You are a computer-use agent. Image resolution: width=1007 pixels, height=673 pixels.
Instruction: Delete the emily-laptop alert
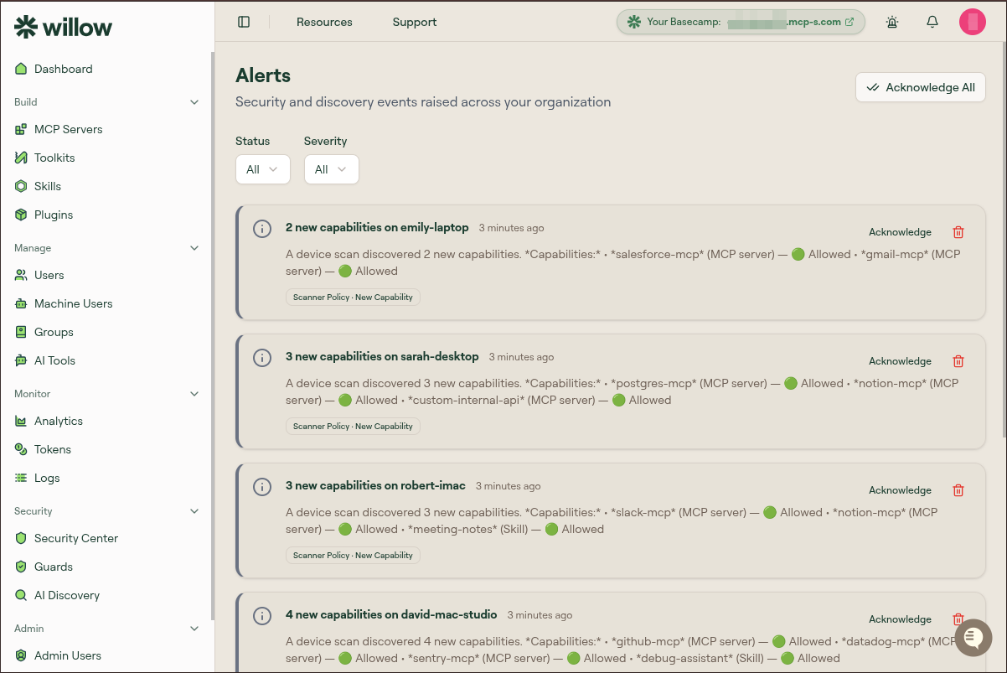(x=958, y=232)
